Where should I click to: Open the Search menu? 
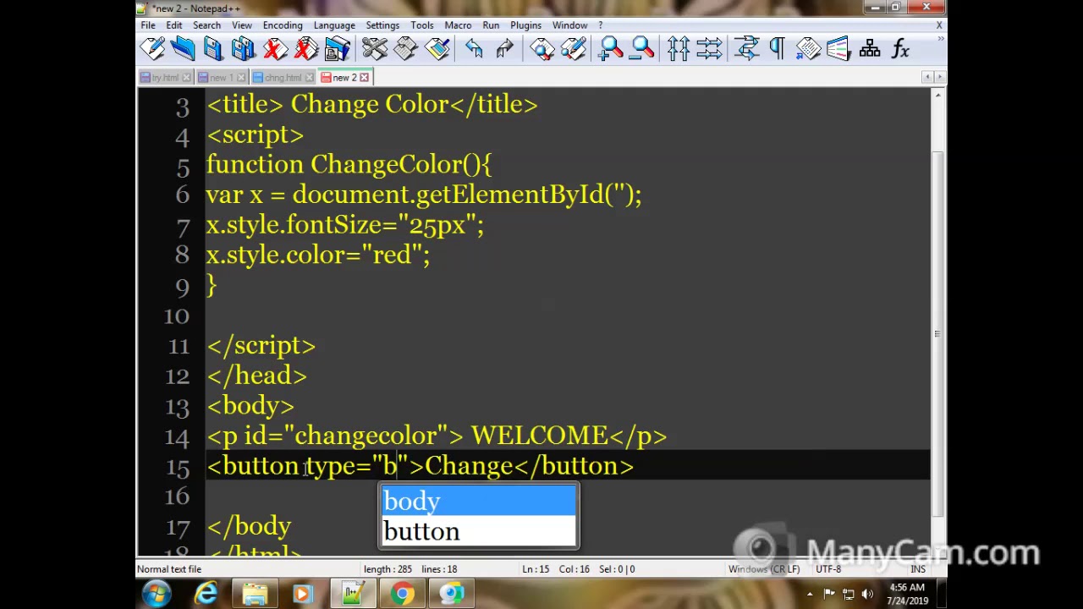206,25
